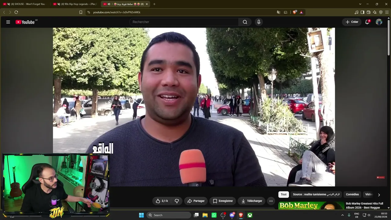Open Task View on the taskbar
The width and height of the screenshot is (391, 220).
pyautogui.click(x=196, y=215)
